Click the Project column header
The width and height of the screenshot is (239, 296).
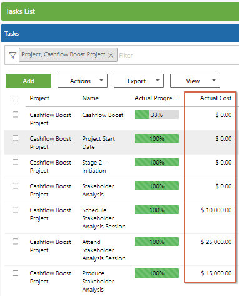(39, 98)
